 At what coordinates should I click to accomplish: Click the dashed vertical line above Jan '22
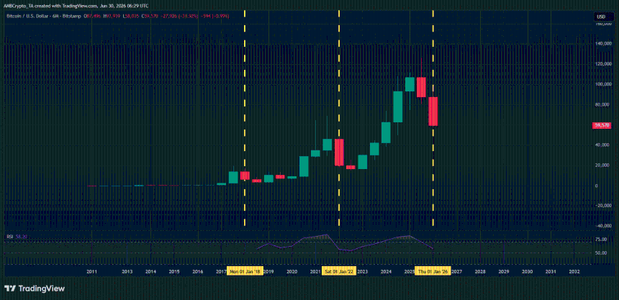point(339,119)
